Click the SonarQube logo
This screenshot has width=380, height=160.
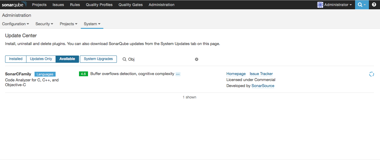[14, 5]
